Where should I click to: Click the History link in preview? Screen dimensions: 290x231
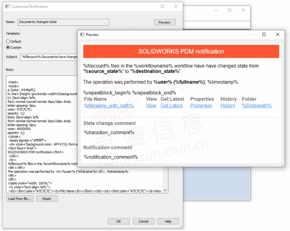(228, 106)
